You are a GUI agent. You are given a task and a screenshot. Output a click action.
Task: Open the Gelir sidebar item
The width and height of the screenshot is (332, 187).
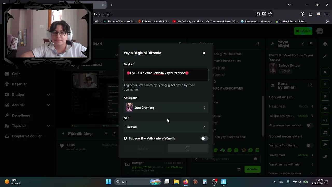[16, 74]
